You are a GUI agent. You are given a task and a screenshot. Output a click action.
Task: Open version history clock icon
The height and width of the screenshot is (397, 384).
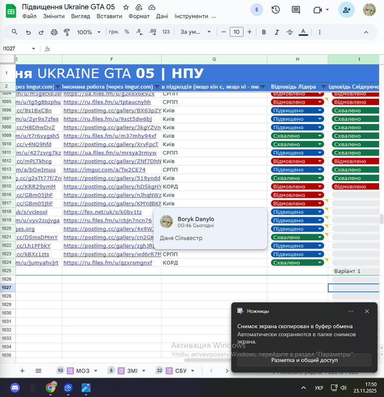click(276, 10)
